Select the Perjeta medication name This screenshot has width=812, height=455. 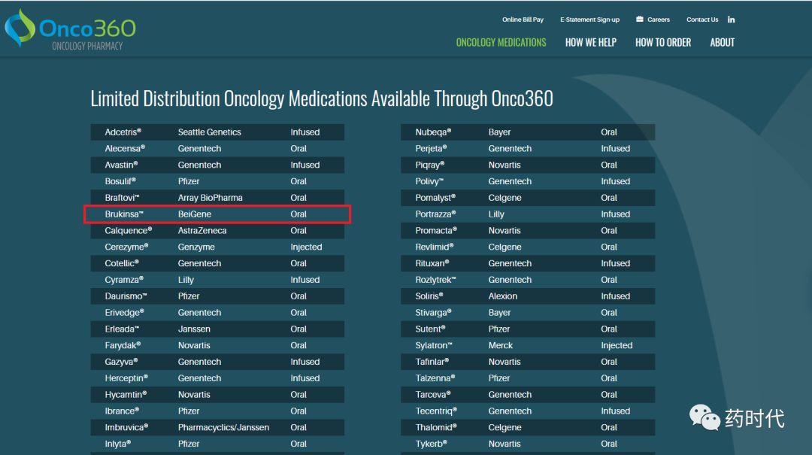tap(431, 149)
